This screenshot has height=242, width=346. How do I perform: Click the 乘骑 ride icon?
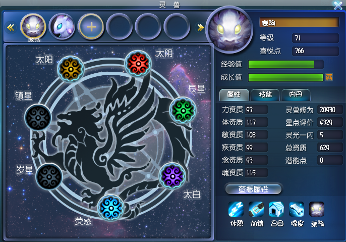coord(317,209)
